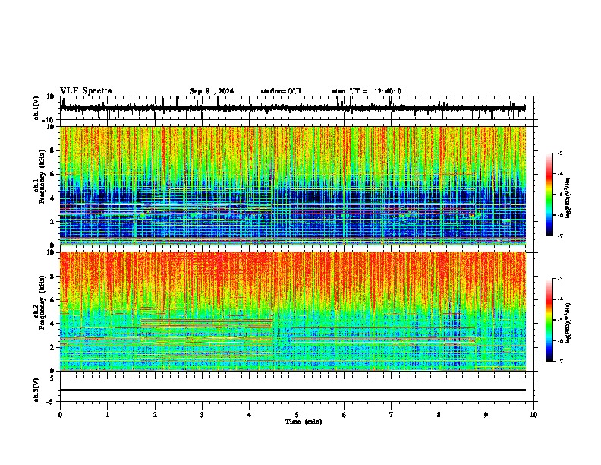Image resolution: width=601 pixels, height=465 pixels.
Task: Click the 'ch.3(V)' axis label
Action: pyautogui.click(x=36, y=390)
